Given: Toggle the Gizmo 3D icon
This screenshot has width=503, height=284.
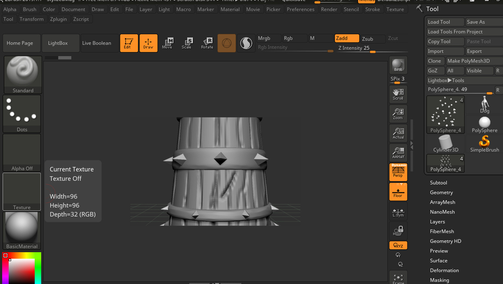Looking at the screenshot, I should tap(226, 43).
